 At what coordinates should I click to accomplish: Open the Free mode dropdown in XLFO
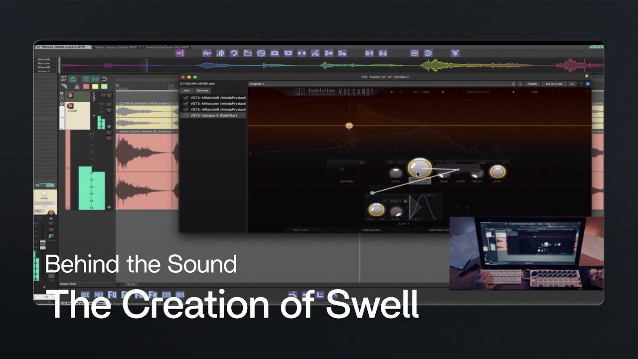click(396, 201)
